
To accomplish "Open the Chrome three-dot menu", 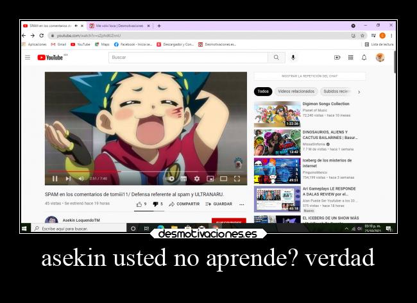I will (391, 35).
